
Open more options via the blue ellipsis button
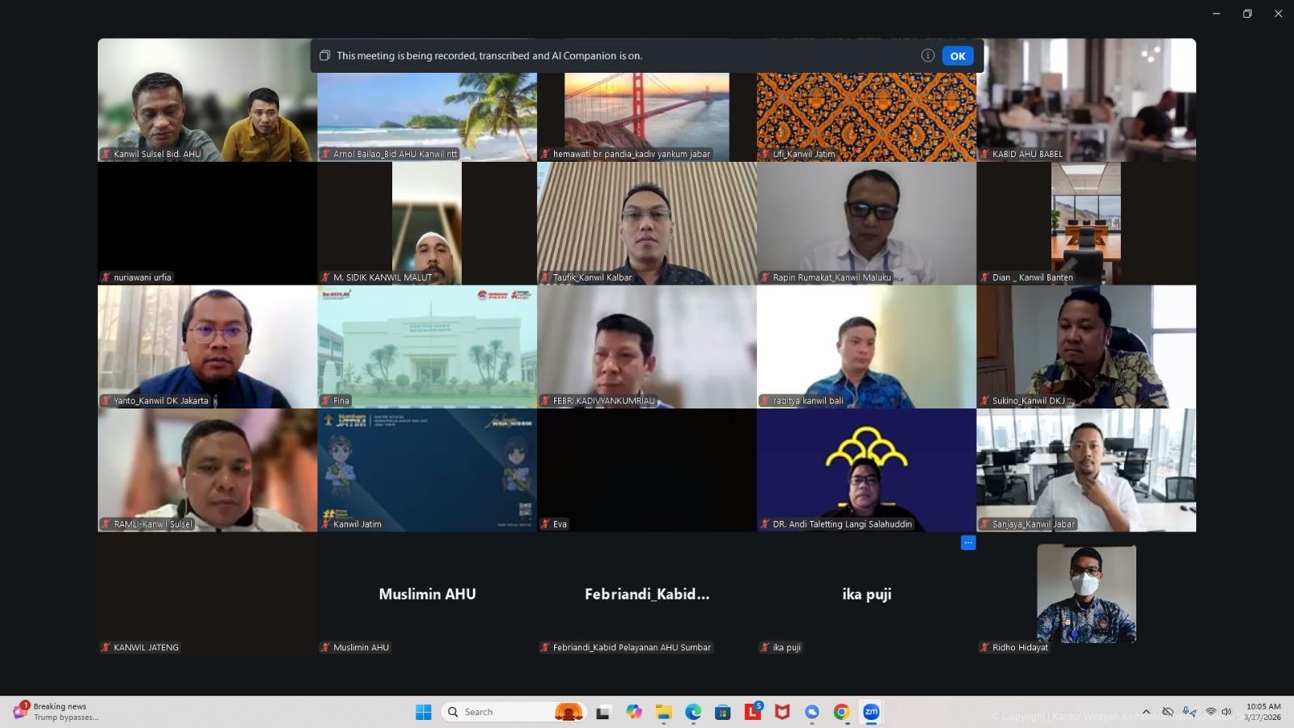(968, 542)
